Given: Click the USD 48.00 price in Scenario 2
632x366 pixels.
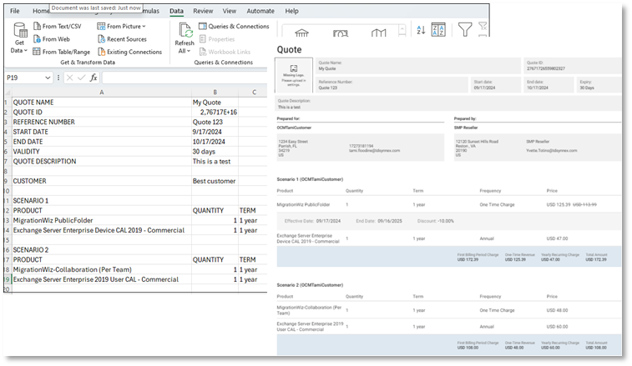Looking at the screenshot, I should click(x=557, y=310).
